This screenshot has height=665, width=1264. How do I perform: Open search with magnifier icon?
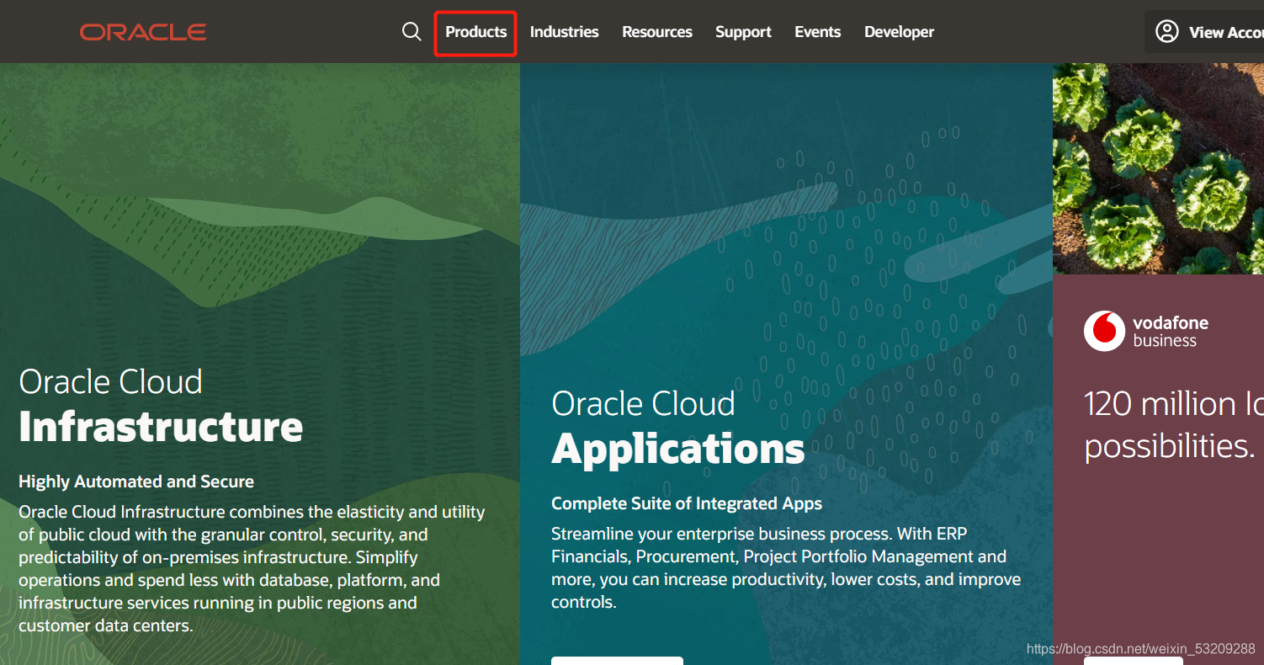tap(412, 32)
